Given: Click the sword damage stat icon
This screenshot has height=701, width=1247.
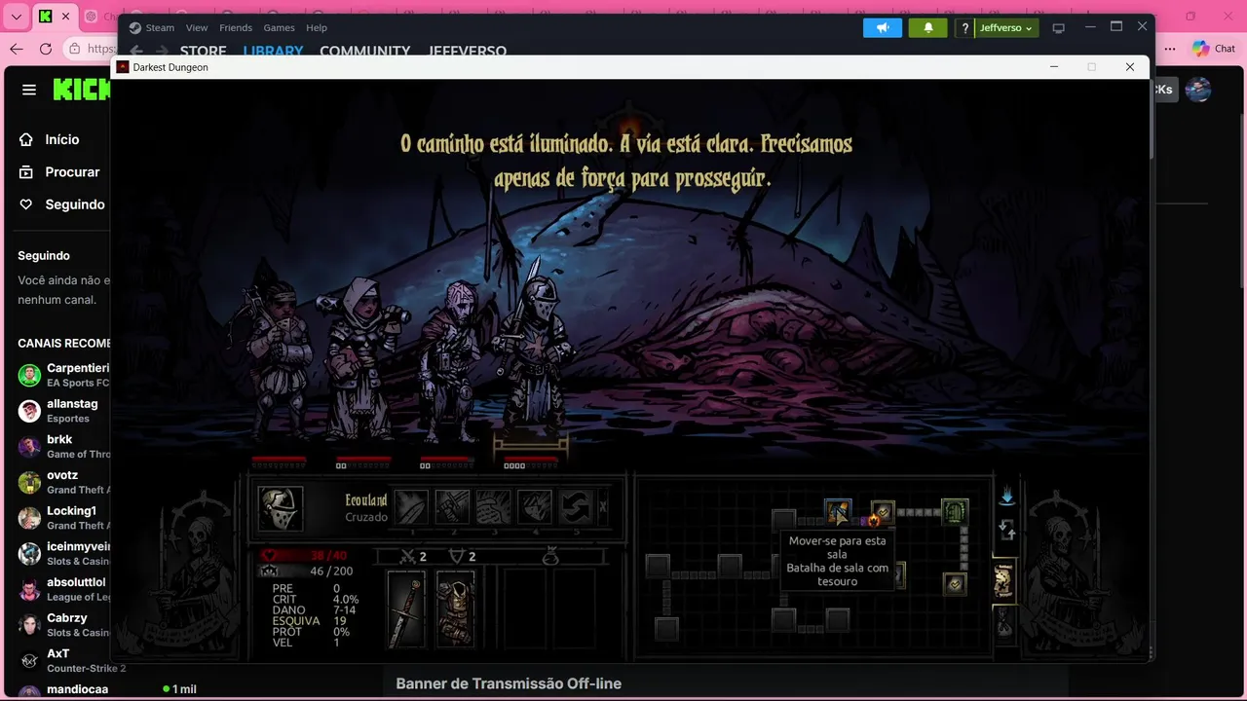Looking at the screenshot, I should click(x=408, y=556).
